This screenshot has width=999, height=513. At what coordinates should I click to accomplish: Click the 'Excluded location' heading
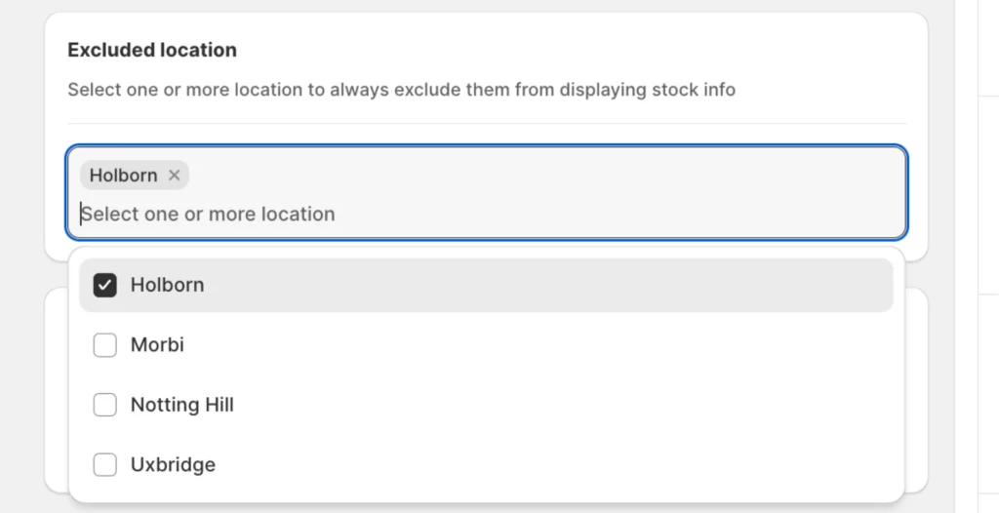click(x=152, y=50)
